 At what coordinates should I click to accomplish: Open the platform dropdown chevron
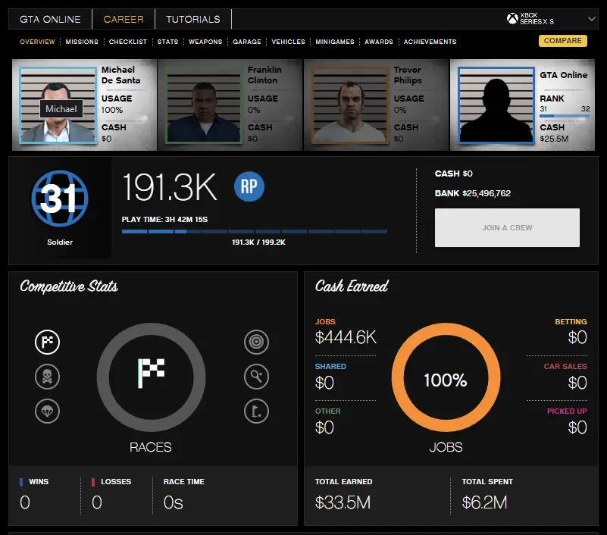point(591,19)
